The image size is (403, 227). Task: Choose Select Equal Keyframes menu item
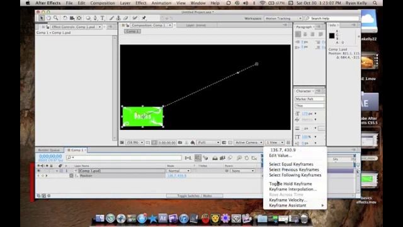[x=291, y=164]
